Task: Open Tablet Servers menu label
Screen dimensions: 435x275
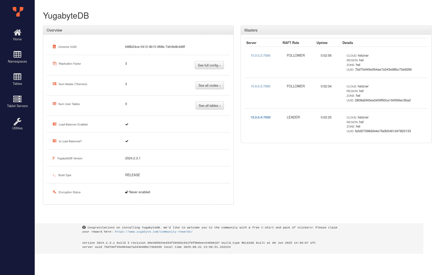Action: coord(17,106)
